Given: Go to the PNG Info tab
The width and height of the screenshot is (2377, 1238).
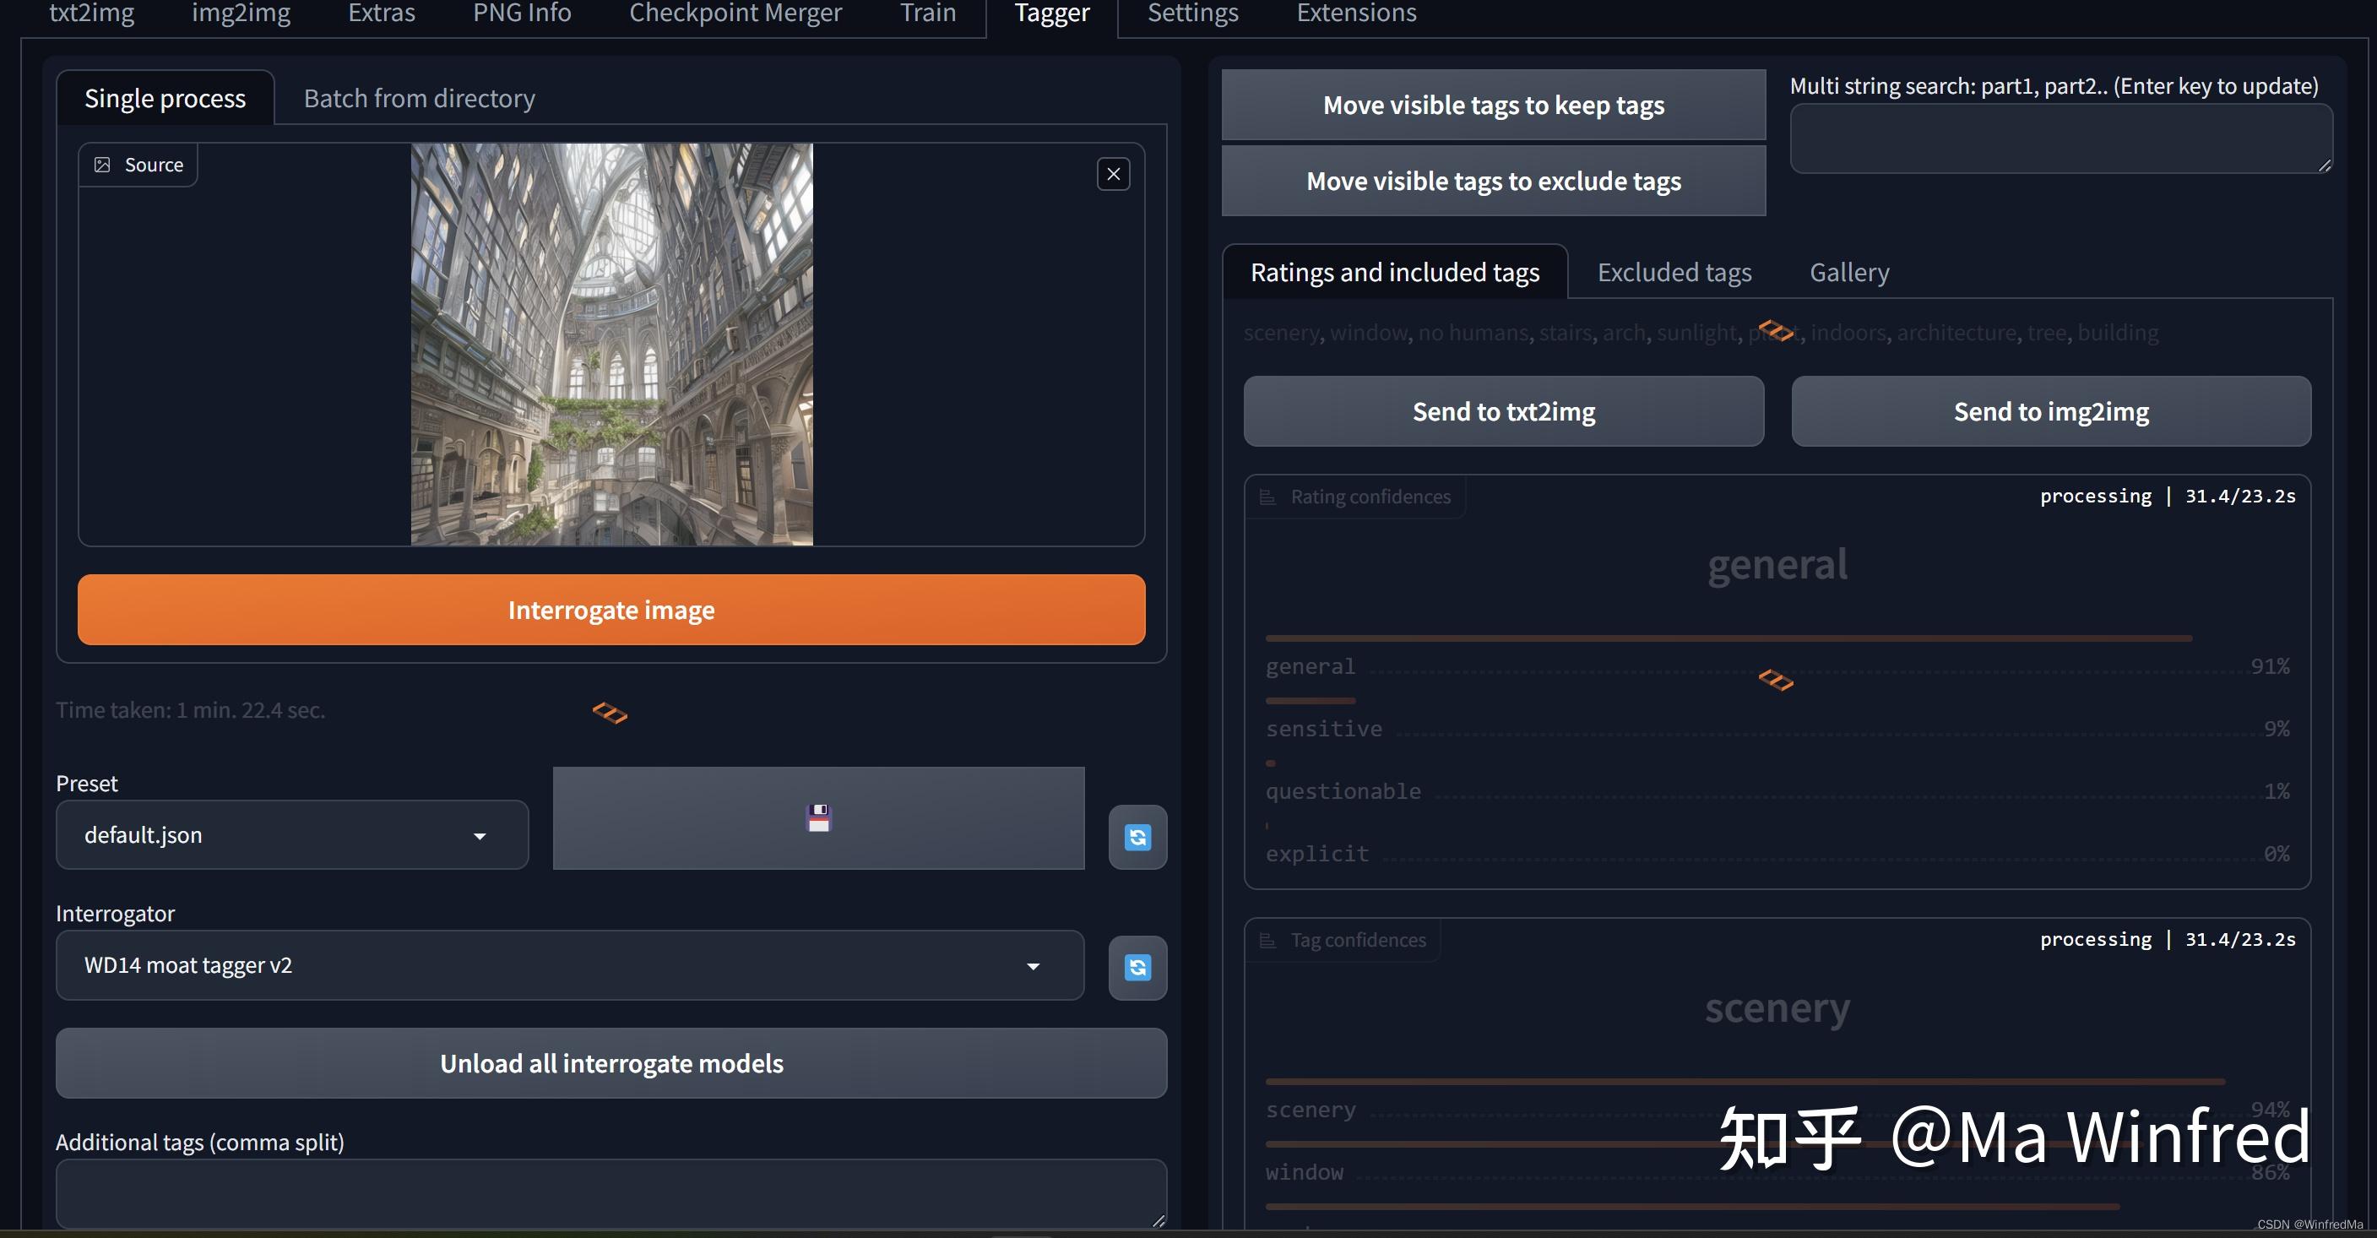Looking at the screenshot, I should (x=521, y=14).
